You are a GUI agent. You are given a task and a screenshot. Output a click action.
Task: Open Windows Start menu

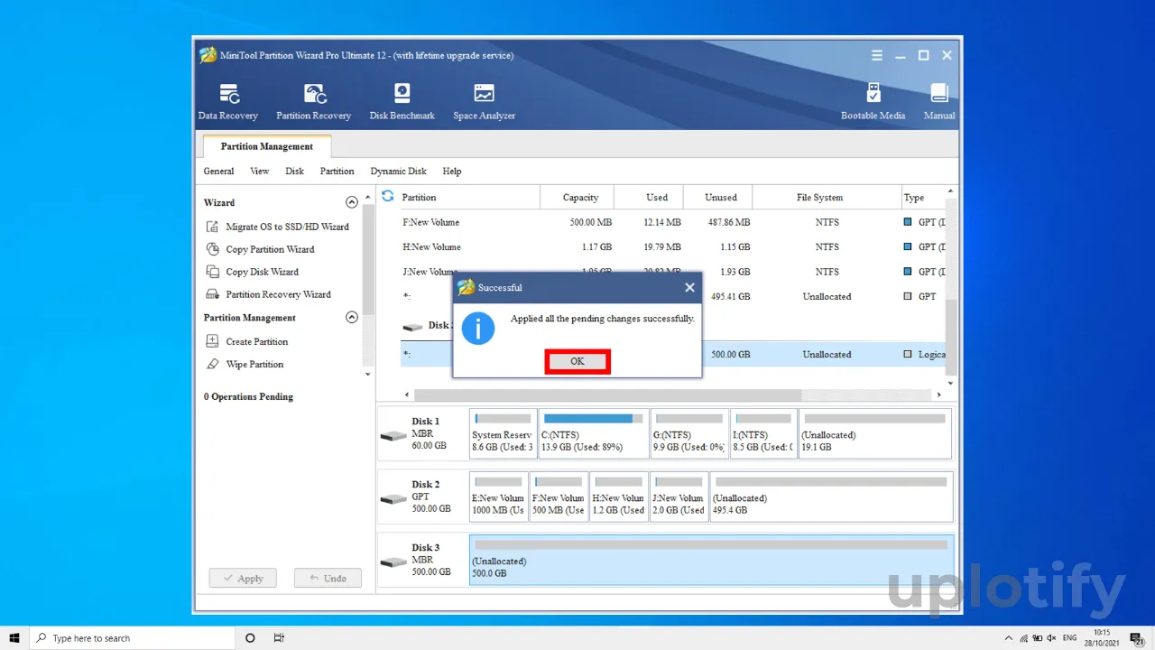pos(14,637)
